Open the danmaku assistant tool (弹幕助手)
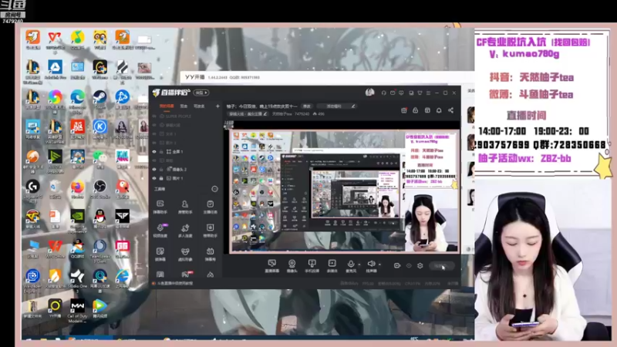617x347 pixels. [x=160, y=207]
